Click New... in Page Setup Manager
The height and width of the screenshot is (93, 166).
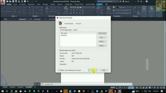point(102,37)
